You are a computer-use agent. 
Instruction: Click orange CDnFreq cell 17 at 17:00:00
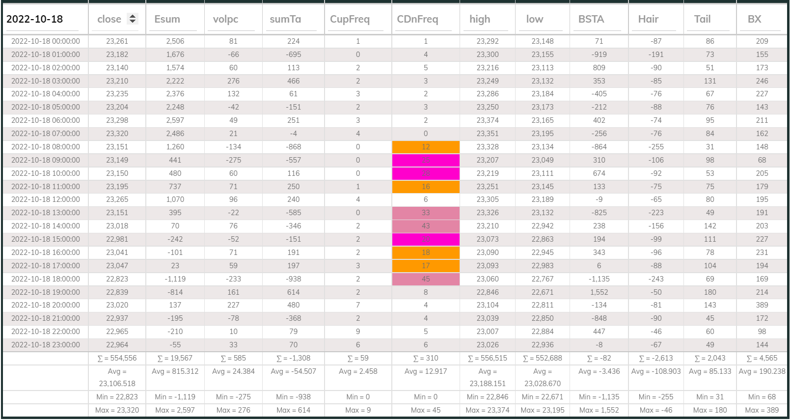pos(426,266)
